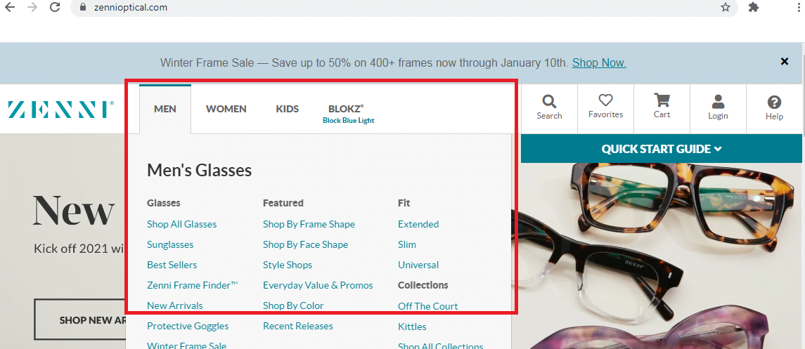The width and height of the screenshot is (805, 349).
Task: Click the browser forward arrow
Action: 32,7
